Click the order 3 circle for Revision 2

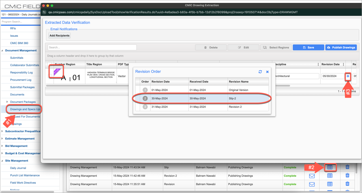coord(145,107)
